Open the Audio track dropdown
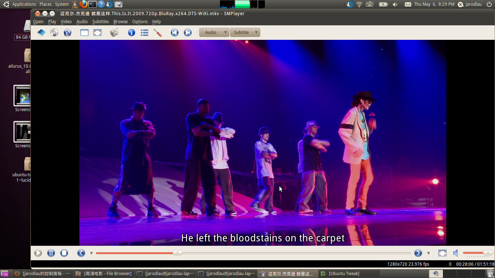 pyautogui.click(x=214, y=33)
